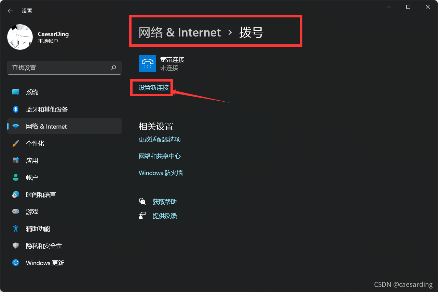Click the 宽带连接 telephone icon
The height and width of the screenshot is (292, 438).
(148, 63)
